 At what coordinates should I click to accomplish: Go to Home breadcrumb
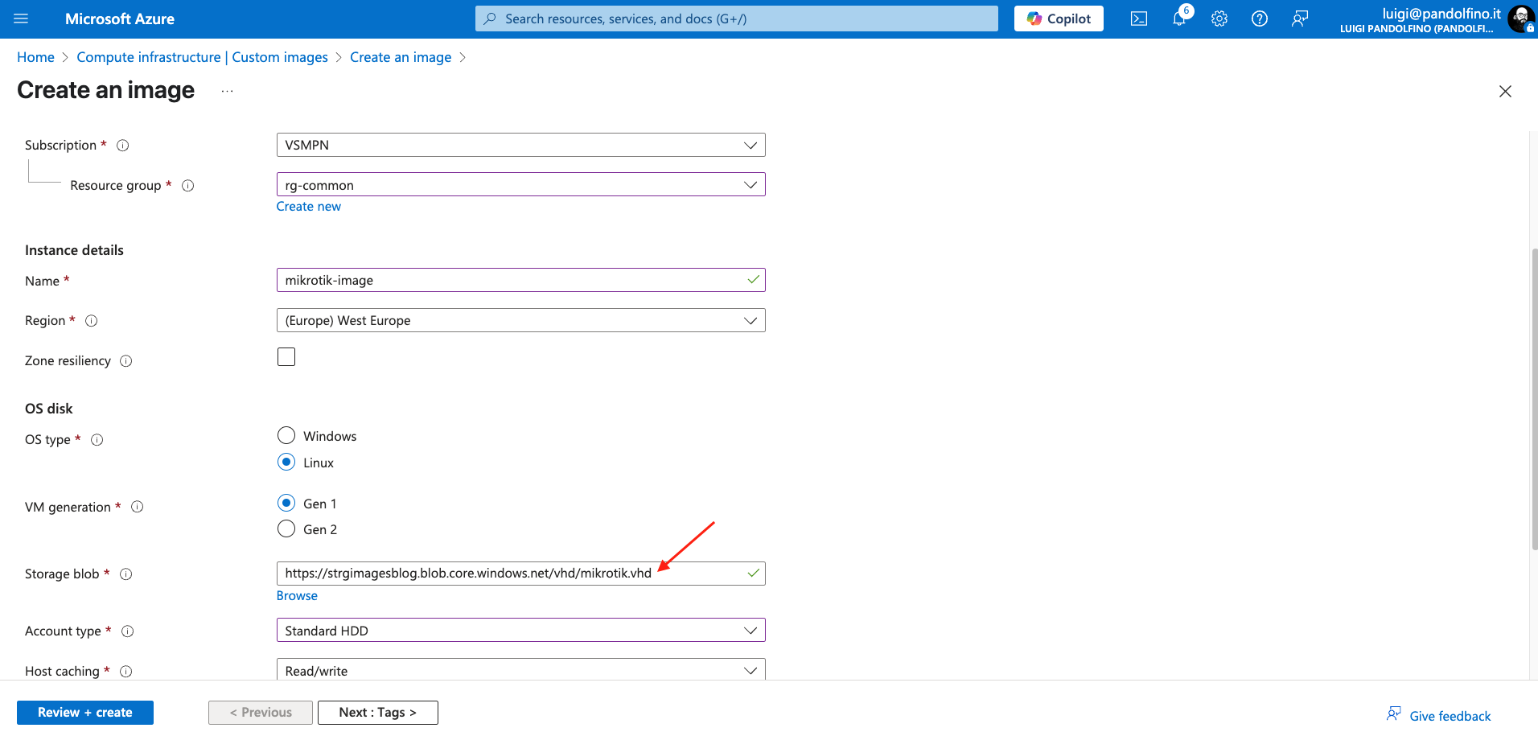tap(35, 57)
